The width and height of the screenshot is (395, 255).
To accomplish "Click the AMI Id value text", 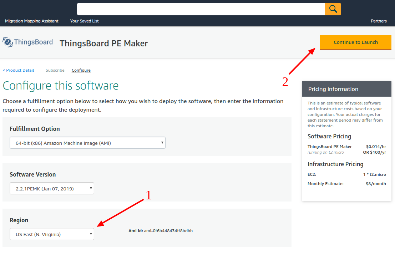I will point(168,231).
